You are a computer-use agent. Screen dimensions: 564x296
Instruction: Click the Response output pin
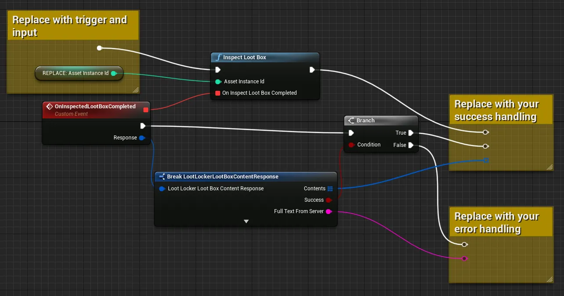pyautogui.click(x=142, y=138)
